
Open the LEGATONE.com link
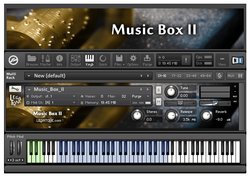click(x=49, y=121)
